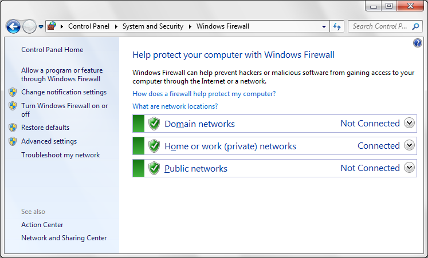Select System and Security breadcrumb item
This screenshot has width=428, height=258.
(153, 26)
